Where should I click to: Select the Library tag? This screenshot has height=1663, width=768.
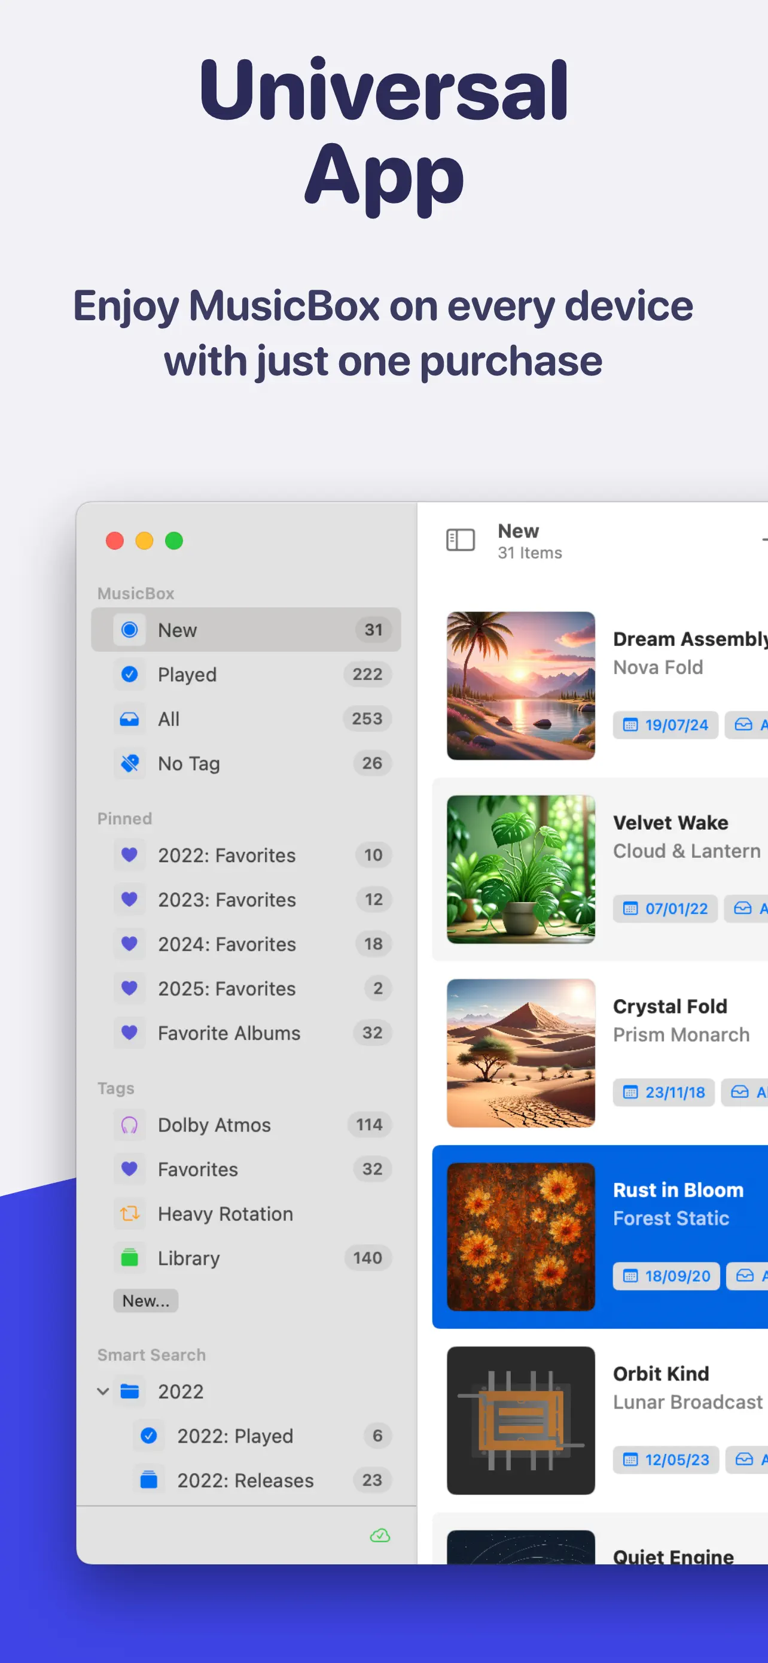pyautogui.click(x=246, y=1258)
